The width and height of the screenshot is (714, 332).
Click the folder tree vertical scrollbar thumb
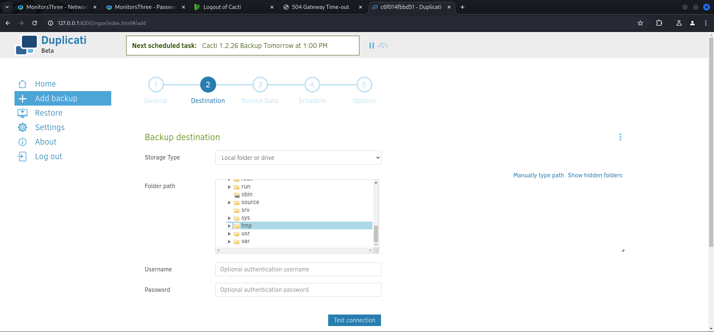point(376,233)
